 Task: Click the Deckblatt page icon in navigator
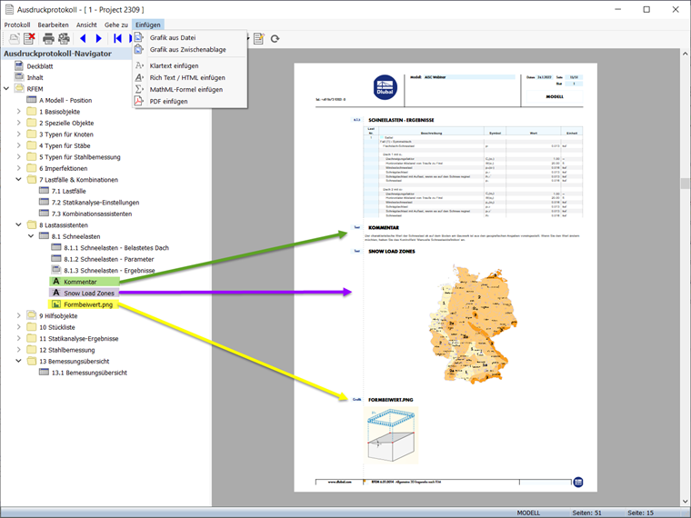[x=19, y=66]
